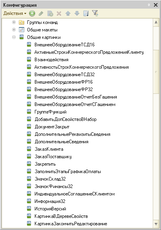Click the subsystem filter funnel icon
This screenshot has width=161, height=230.
coord(95,13)
